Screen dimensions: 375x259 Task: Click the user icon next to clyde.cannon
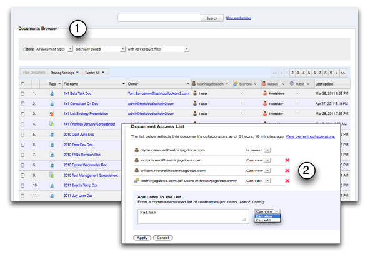pyautogui.click(x=137, y=150)
